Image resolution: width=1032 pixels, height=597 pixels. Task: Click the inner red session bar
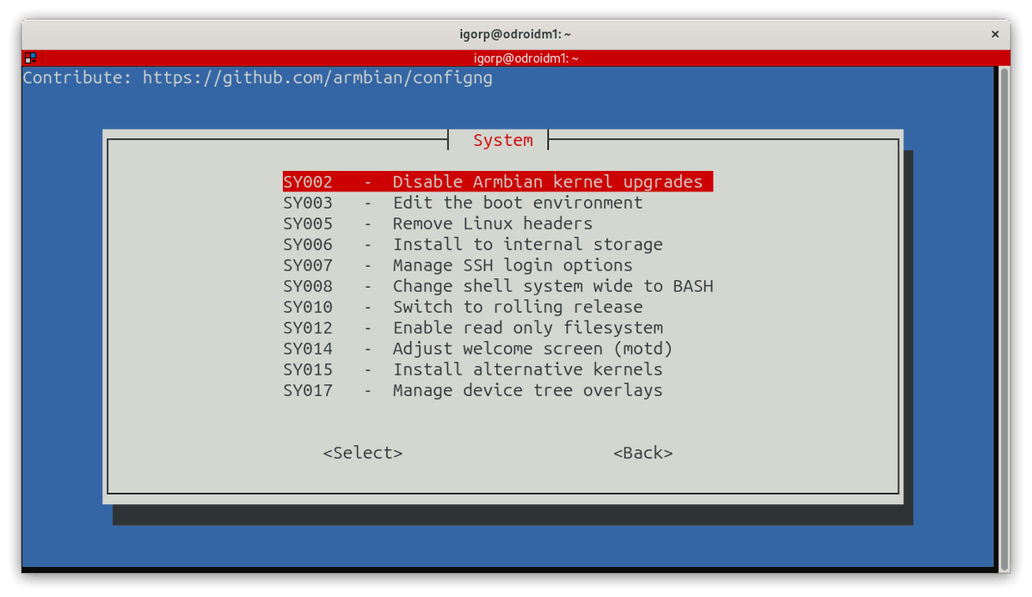(x=516, y=58)
